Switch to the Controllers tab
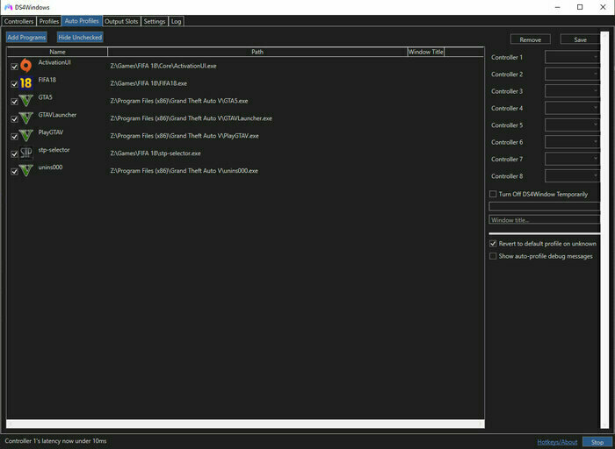Viewport: 615px width, 449px height. 18,21
